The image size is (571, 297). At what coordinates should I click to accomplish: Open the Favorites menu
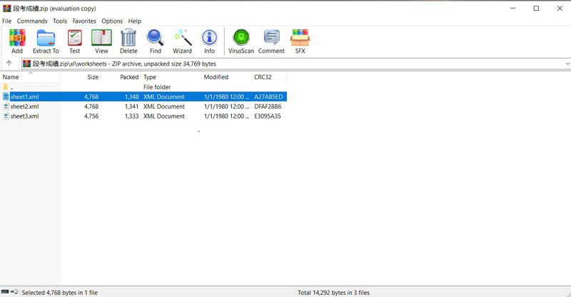pyautogui.click(x=84, y=21)
